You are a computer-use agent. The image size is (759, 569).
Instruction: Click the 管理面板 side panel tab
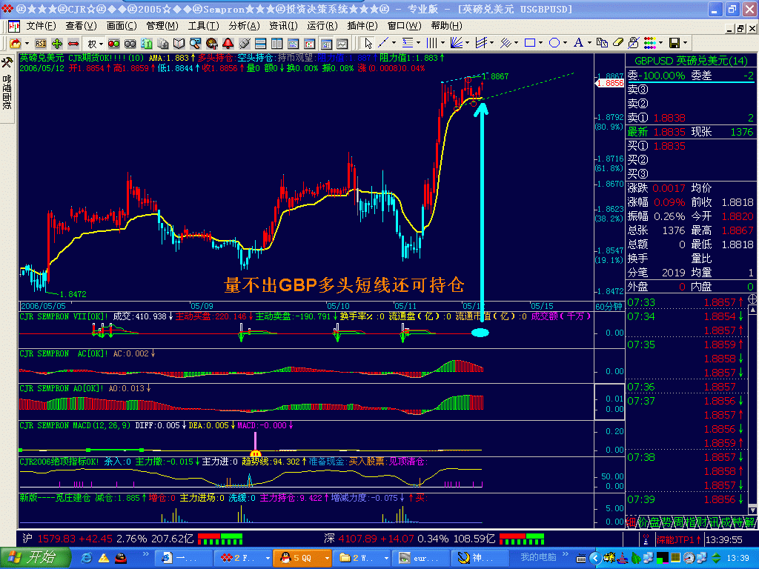coord(7,92)
